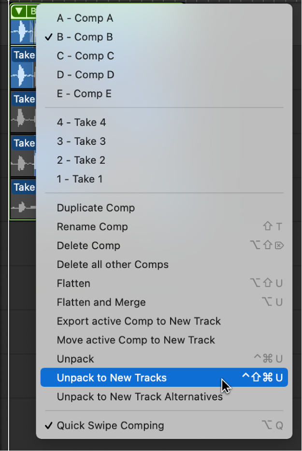Image resolution: width=302 pixels, height=451 pixels.
Task: Choose 3 - Take 3
Action: [x=81, y=141]
